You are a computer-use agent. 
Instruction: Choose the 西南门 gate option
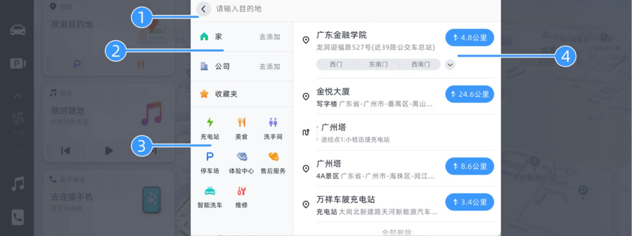pos(421,64)
